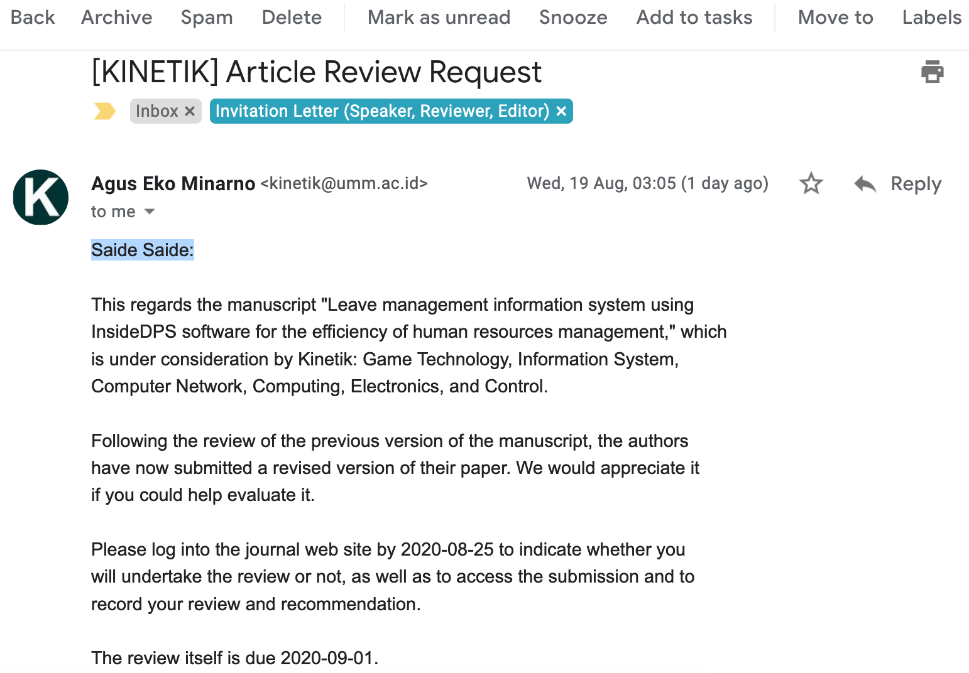This screenshot has width=969, height=673.
Task: Mark as unread
Action: coord(439,18)
